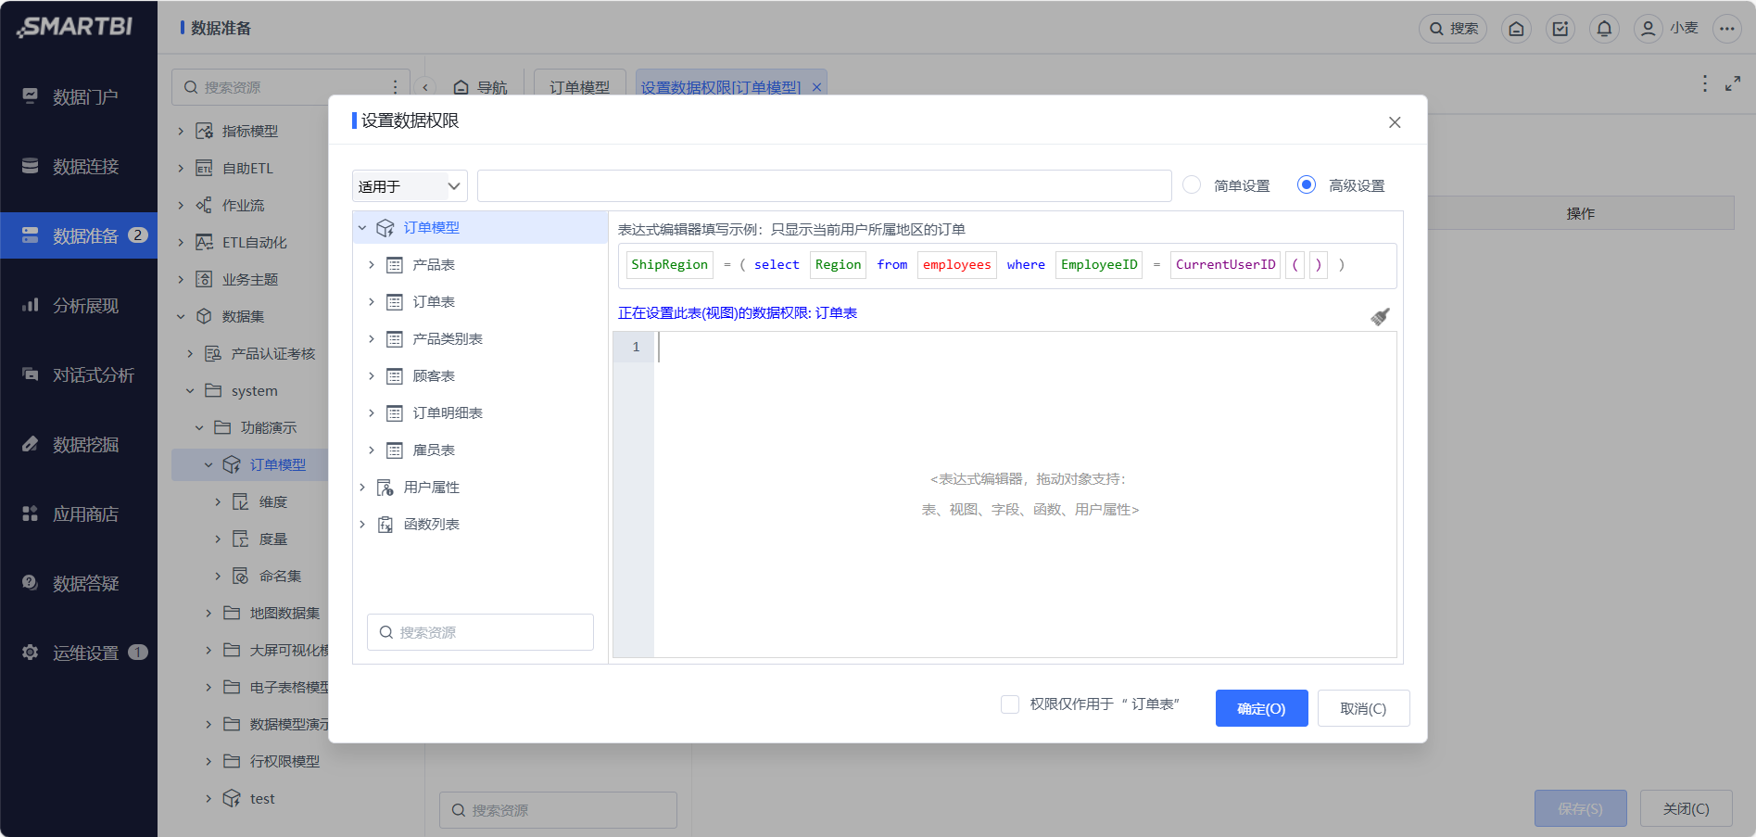Screen dimensions: 1756x837
Task: Expand the 雇员表 node
Action: [x=372, y=450]
